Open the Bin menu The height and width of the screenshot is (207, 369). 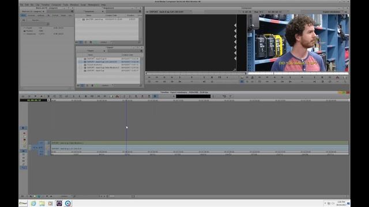point(32,5)
